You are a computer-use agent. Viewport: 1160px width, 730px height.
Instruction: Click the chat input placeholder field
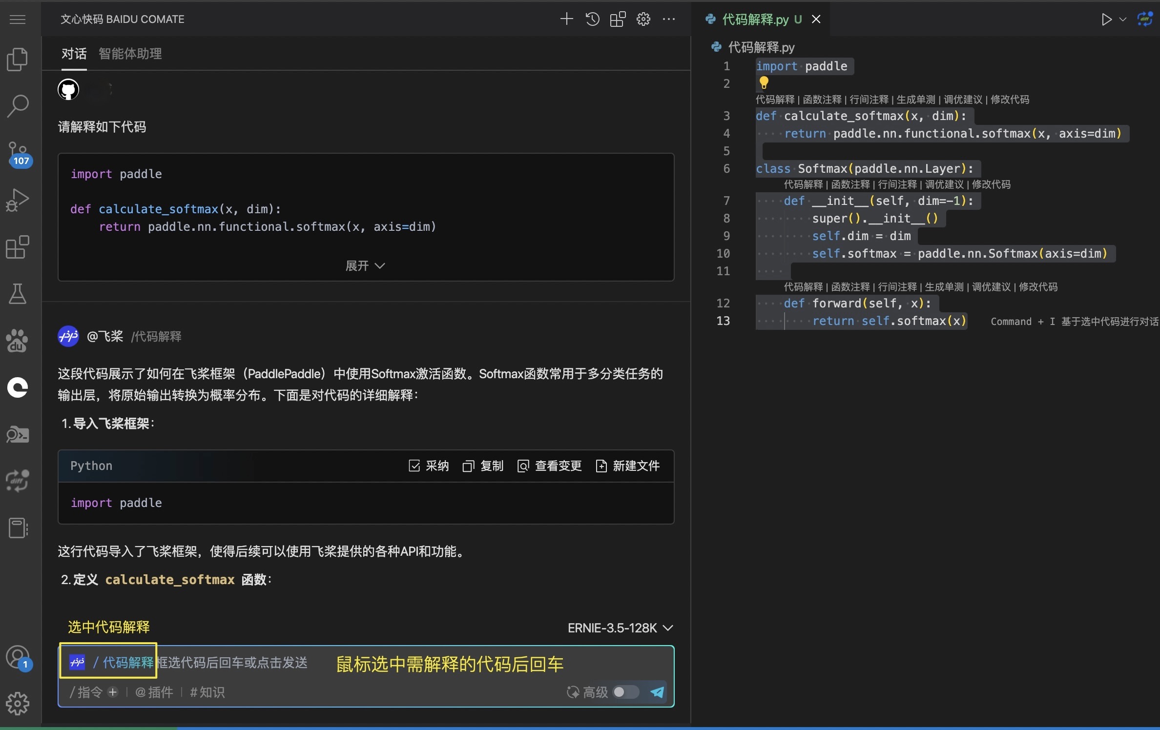pyautogui.click(x=232, y=663)
